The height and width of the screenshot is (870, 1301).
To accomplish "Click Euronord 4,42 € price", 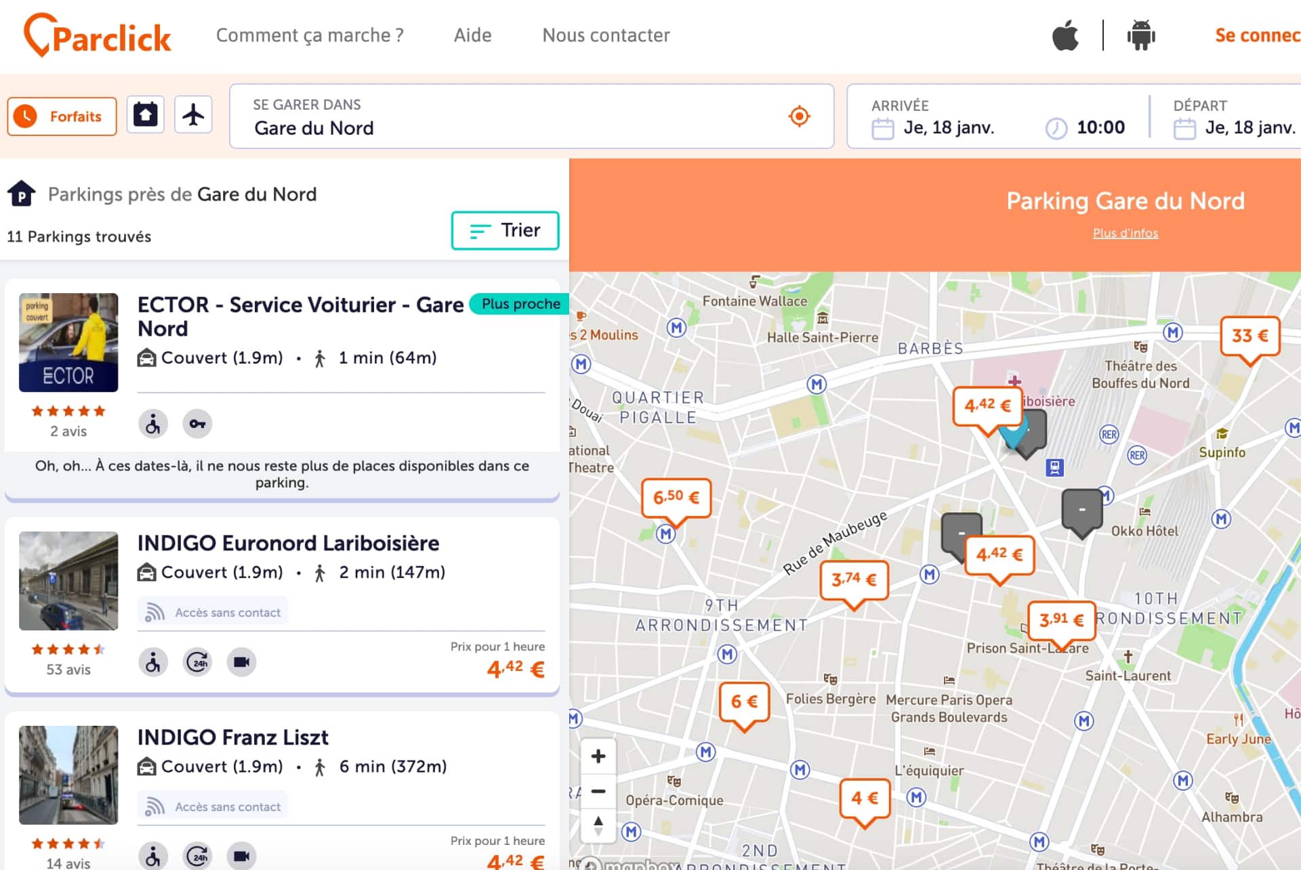I will [516, 669].
